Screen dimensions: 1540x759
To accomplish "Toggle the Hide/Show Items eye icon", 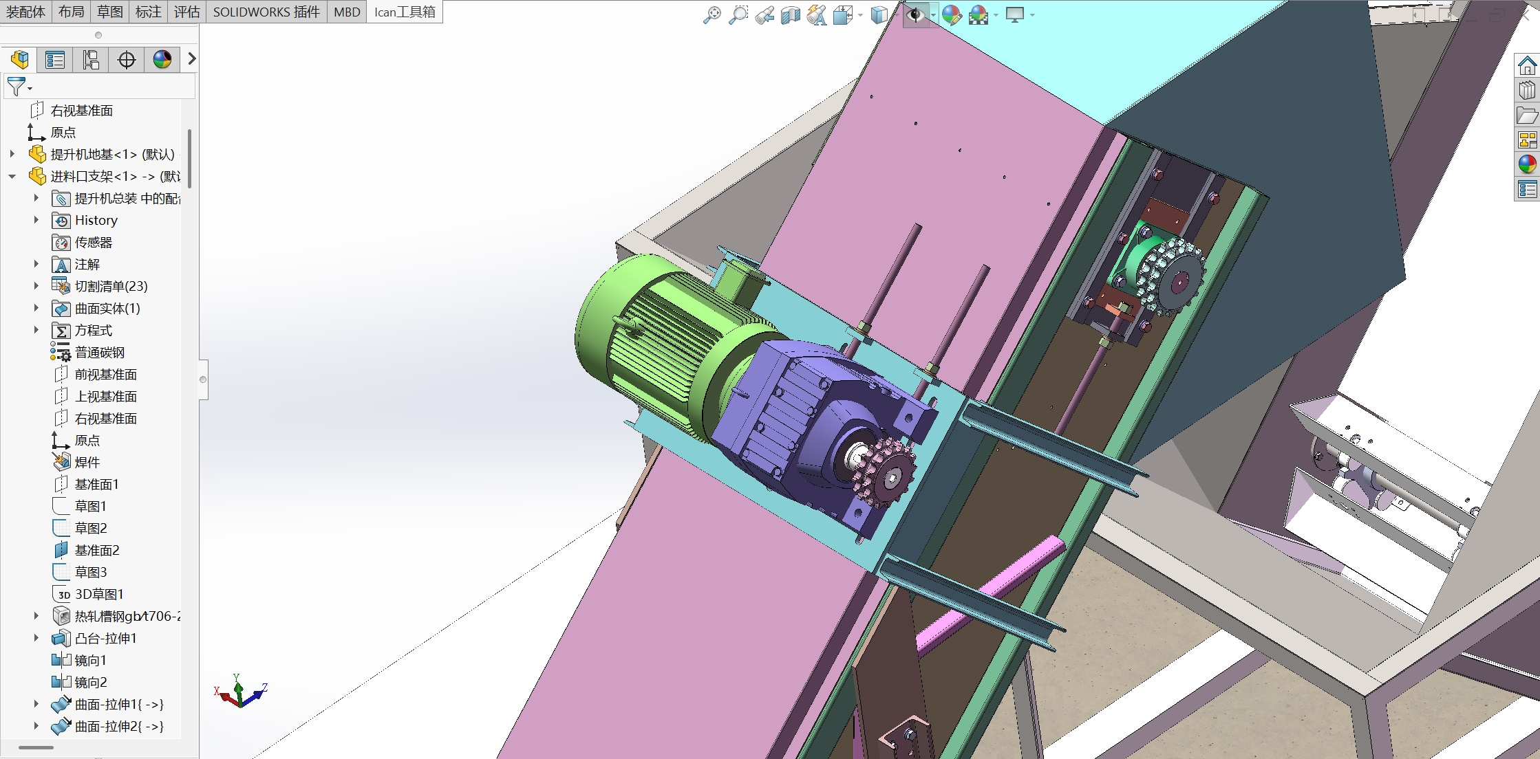I will click(x=915, y=14).
